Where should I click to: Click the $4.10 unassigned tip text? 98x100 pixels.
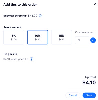(16, 59)
